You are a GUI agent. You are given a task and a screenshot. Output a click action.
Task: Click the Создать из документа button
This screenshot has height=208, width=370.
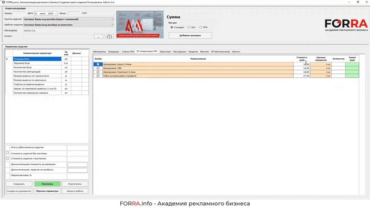[19, 191]
